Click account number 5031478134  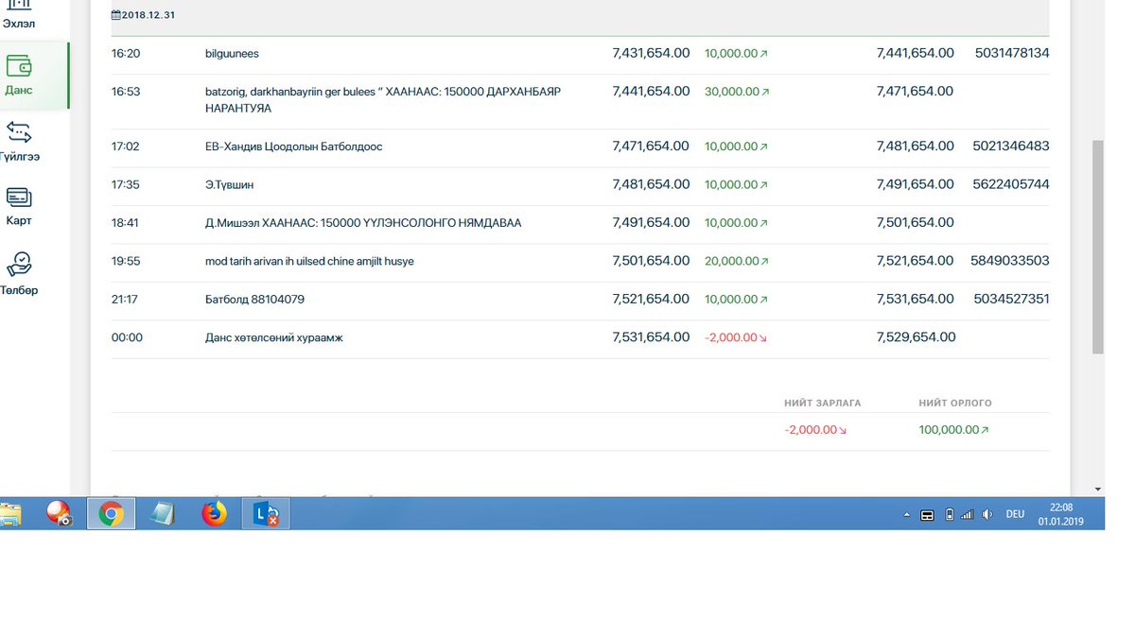(1012, 54)
